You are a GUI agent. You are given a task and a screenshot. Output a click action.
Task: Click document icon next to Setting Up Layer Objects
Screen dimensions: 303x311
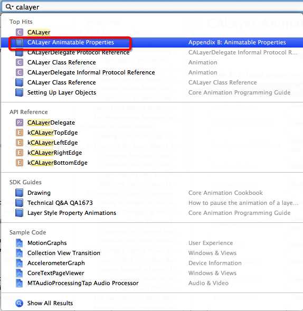[20, 92]
